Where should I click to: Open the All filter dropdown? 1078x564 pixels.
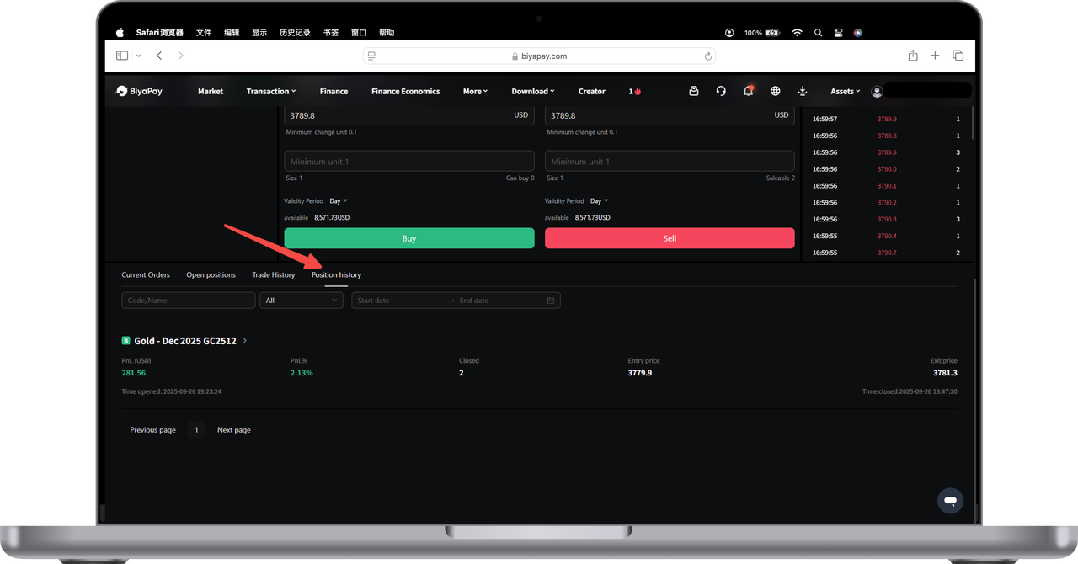click(300, 301)
